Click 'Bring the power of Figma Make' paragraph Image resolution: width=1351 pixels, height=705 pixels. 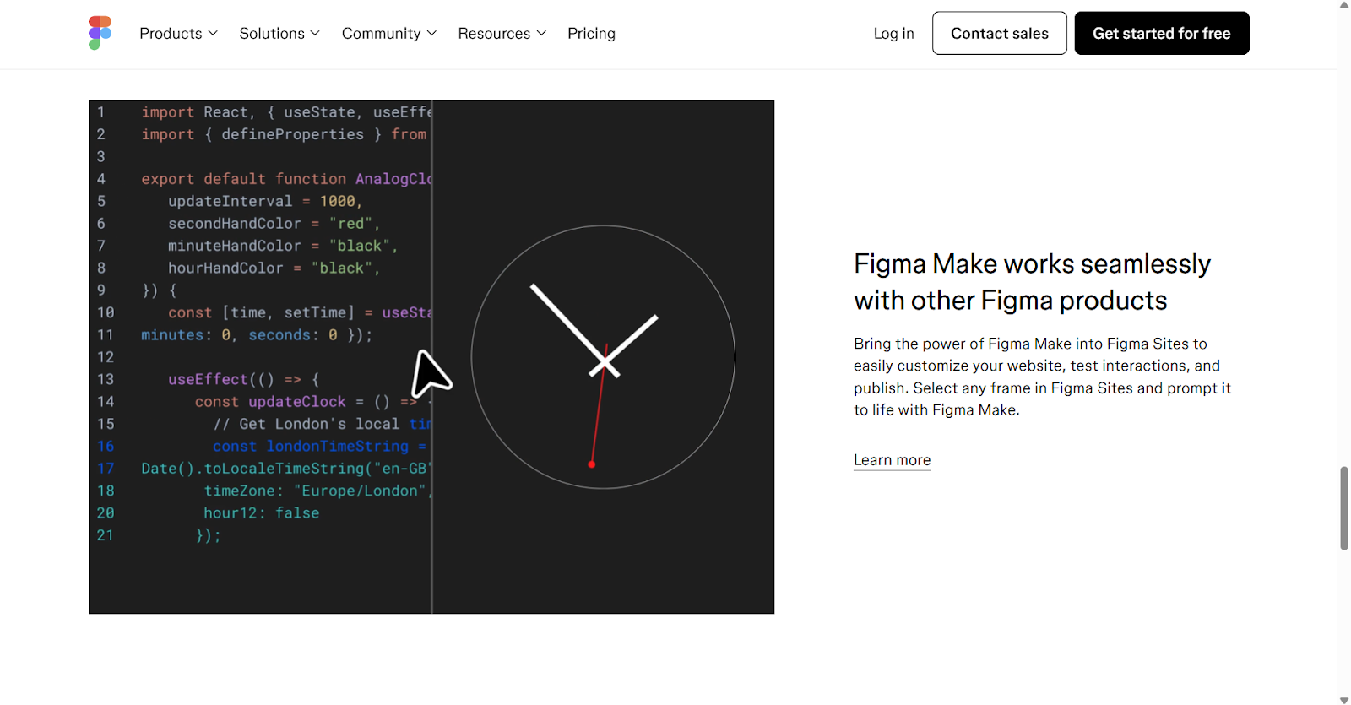(x=1042, y=377)
